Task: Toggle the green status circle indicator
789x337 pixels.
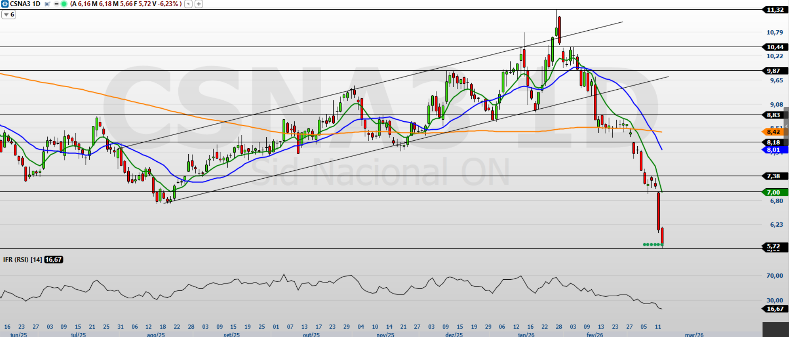Action: [x=64, y=4]
